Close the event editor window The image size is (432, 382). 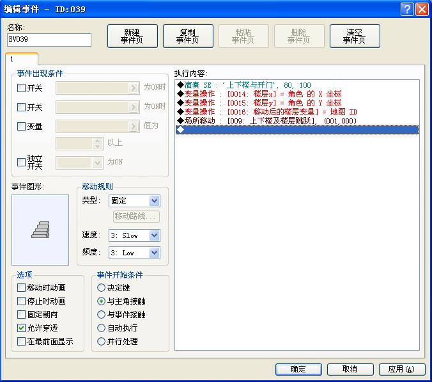(x=422, y=9)
